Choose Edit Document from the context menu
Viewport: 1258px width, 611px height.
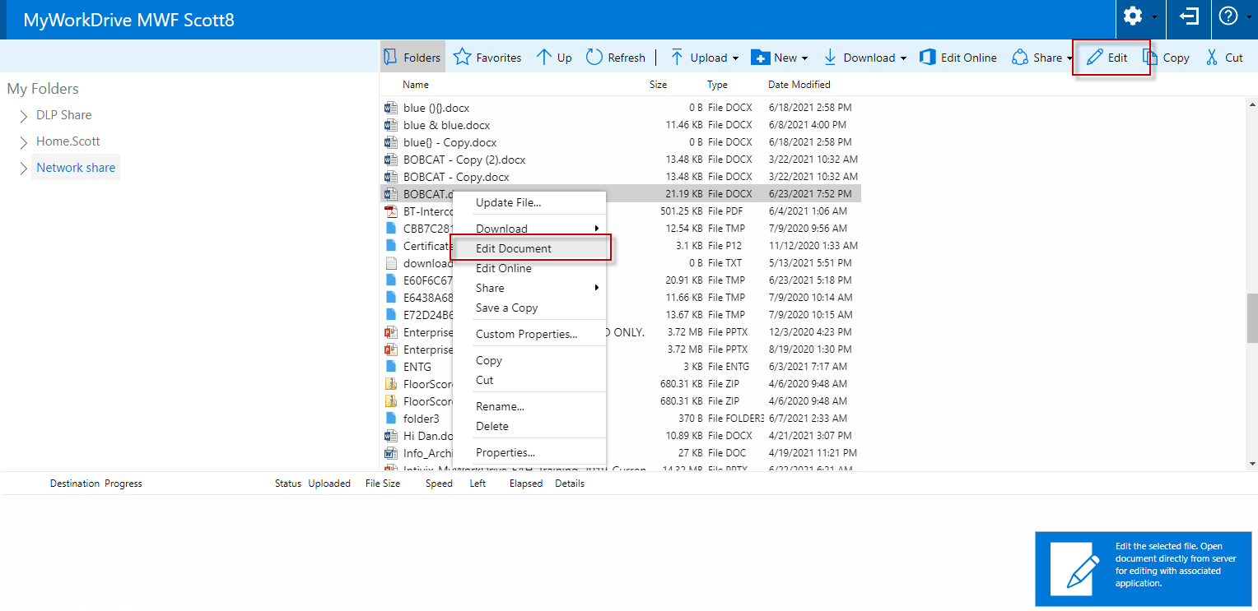514,248
